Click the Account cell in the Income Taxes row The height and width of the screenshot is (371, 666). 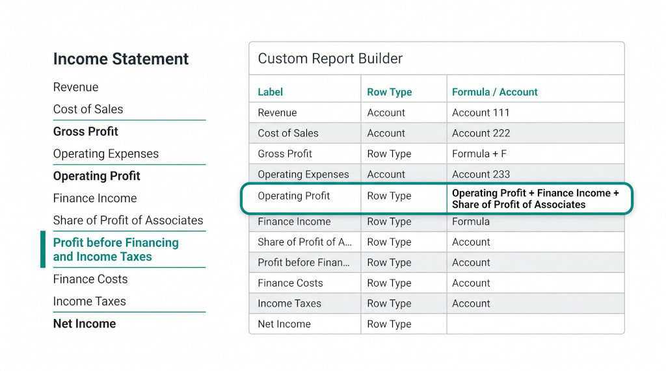pos(536,303)
